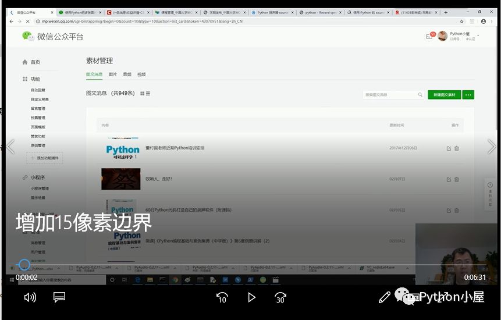
Task: Open 页面模板 in the sidebar
Action: pos(38,127)
